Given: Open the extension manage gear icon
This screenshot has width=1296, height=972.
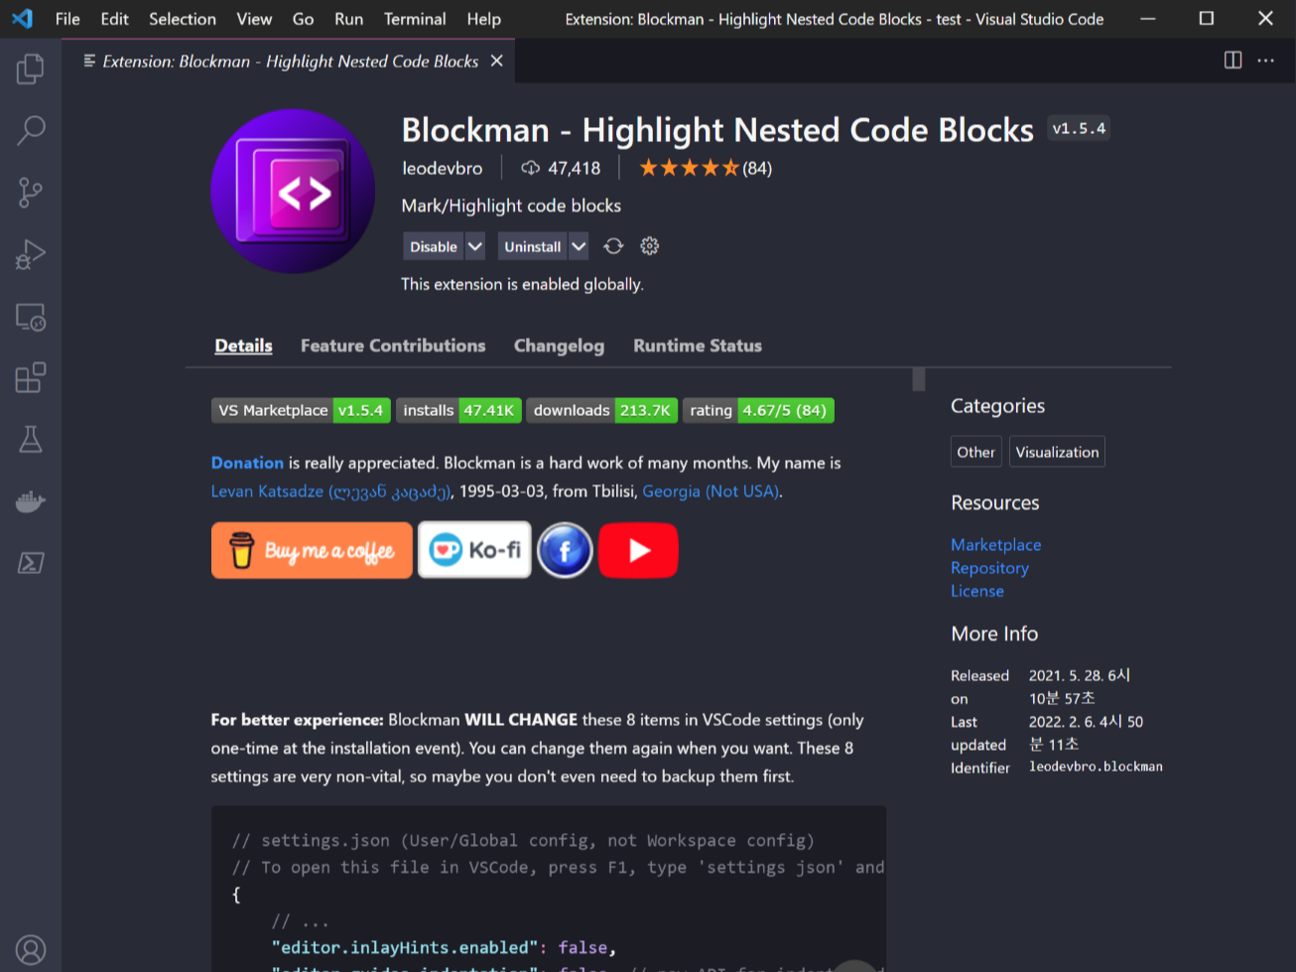Looking at the screenshot, I should (650, 246).
